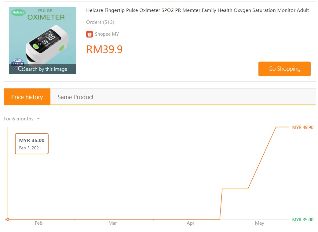Click the dropdown caret beside For 6 months
The width and height of the screenshot is (318, 232).
tap(38, 119)
